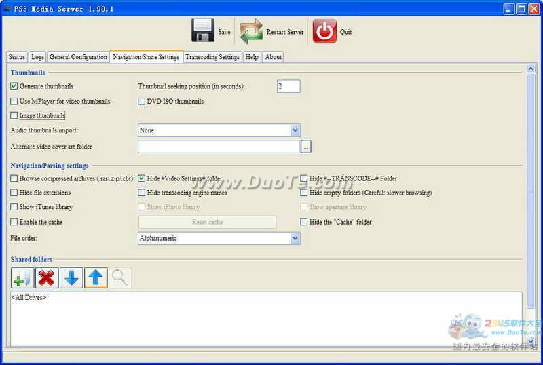Browse for alternate cover art folder (...)
Viewport: 543px width, 365px height.
pyautogui.click(x=306, y=147)
